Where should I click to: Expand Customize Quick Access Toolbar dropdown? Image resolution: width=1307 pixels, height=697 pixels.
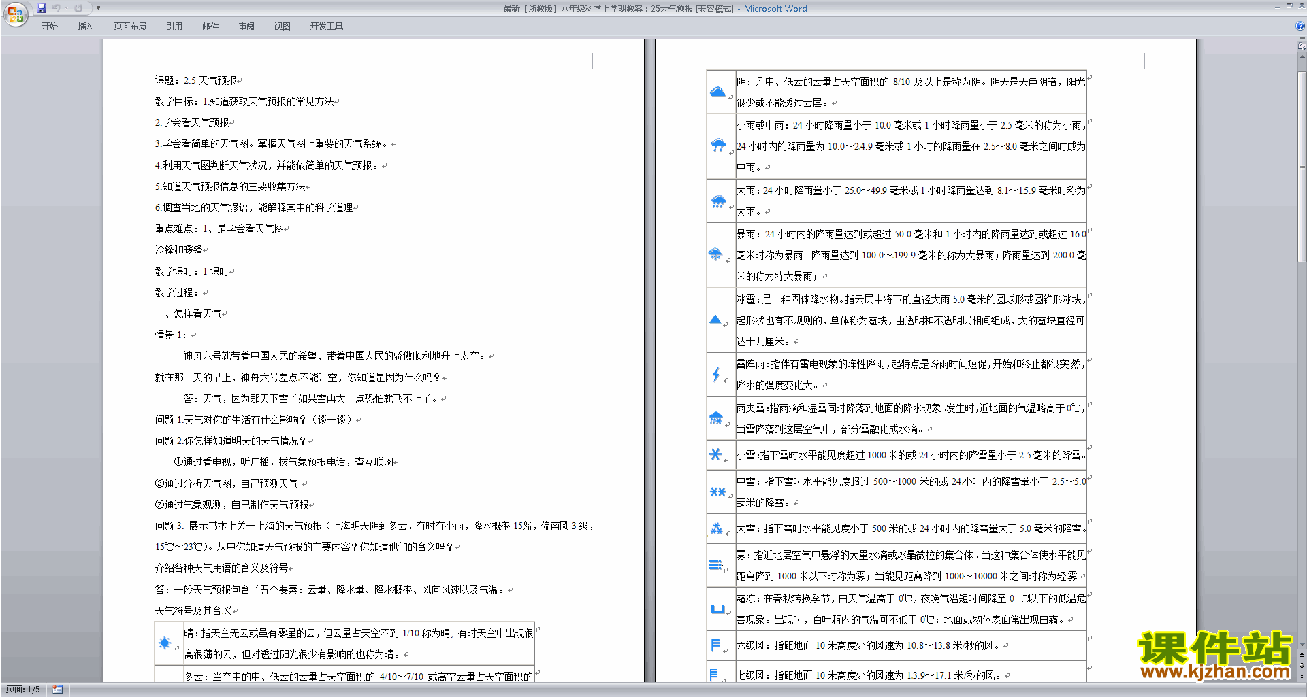tap(98, 8)
